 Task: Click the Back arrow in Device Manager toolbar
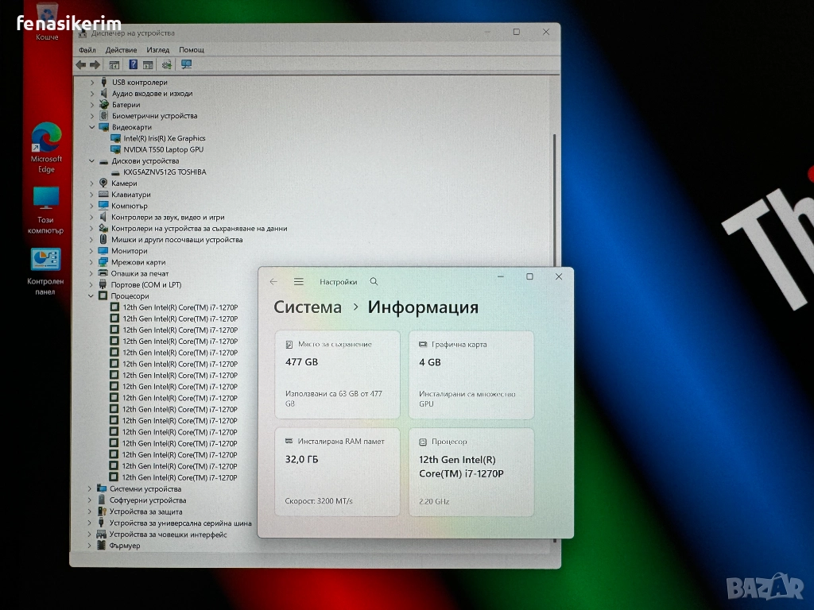80,64
